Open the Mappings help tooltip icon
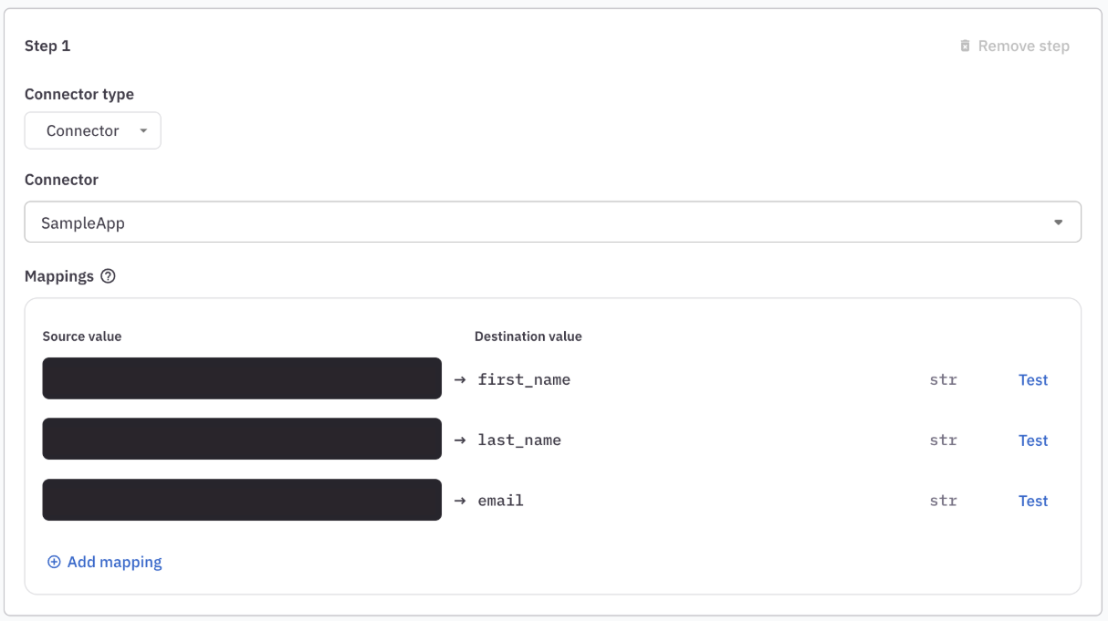 click(x=109, y=275)
